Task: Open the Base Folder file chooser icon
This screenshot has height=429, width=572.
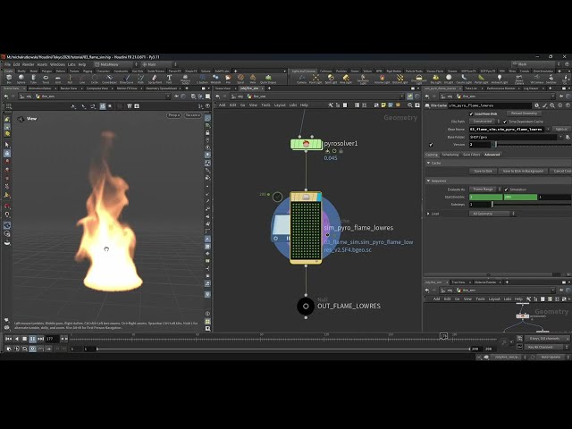Action: [568, 137]
